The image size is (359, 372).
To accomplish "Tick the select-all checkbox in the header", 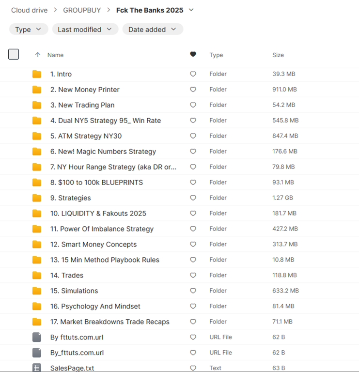I will [14, 54].
